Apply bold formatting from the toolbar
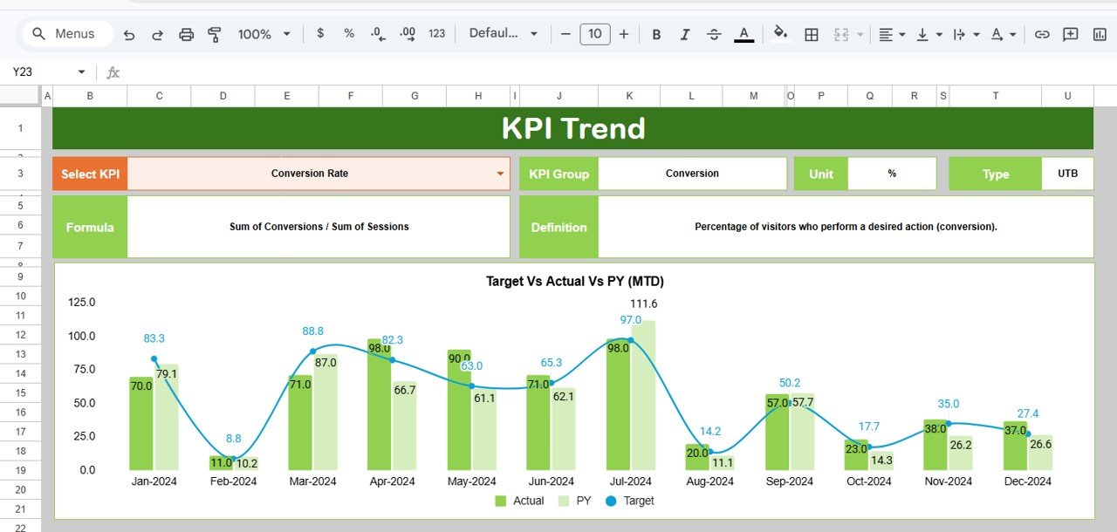The image size is (1117, 532). [656, 34]
